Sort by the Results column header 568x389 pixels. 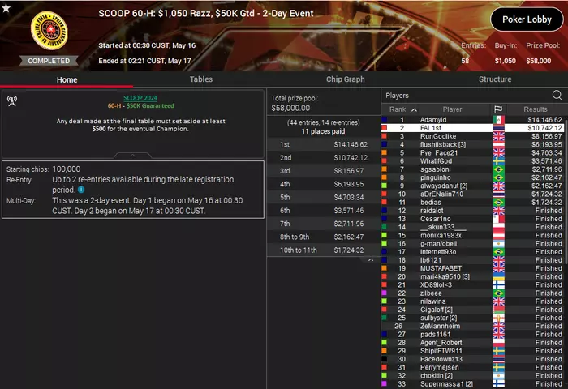(535, 109)
